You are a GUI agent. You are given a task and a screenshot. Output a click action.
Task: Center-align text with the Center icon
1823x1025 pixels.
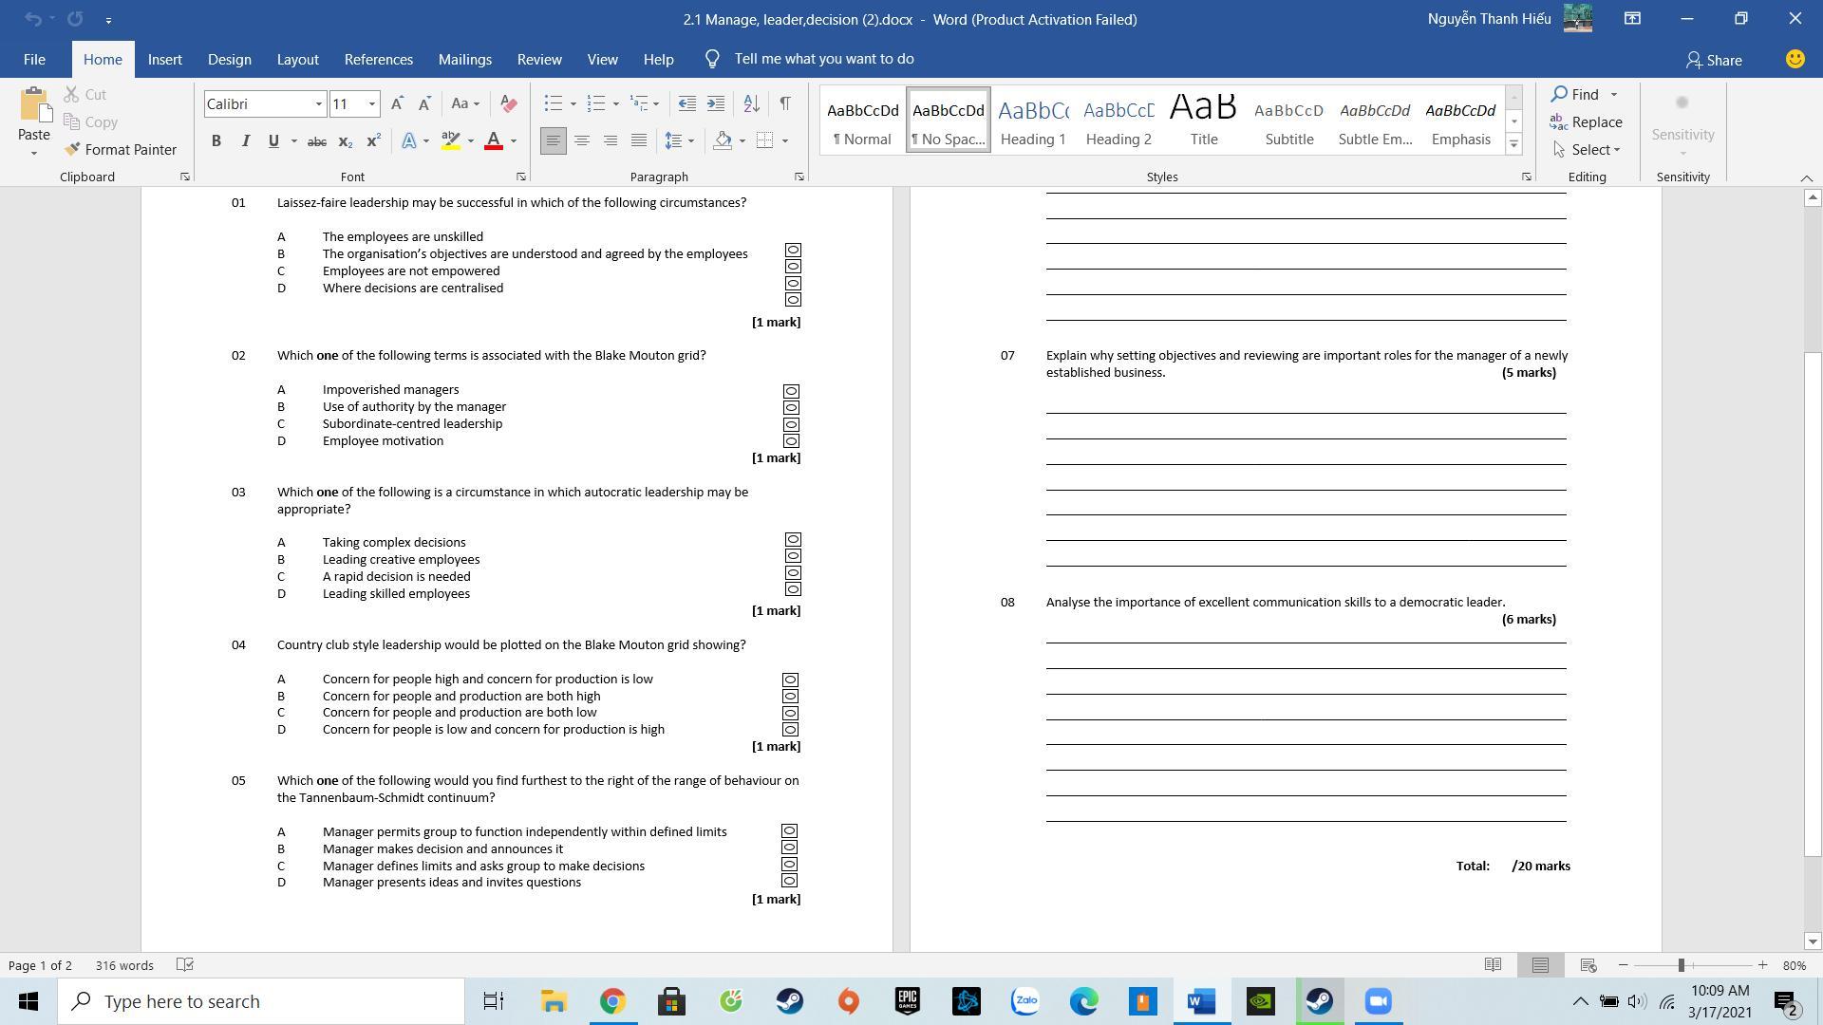[x=581, y=140]
